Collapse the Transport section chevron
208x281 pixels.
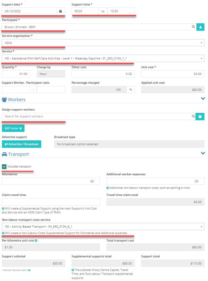click(x=203, y=153)
